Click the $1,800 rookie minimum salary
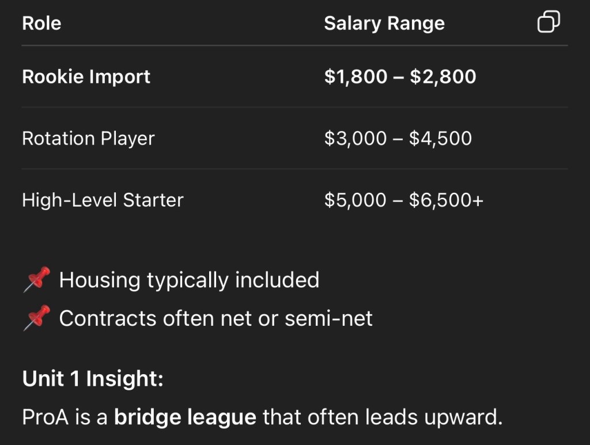This screenshot has width=590, height=445. pos(355,77)
